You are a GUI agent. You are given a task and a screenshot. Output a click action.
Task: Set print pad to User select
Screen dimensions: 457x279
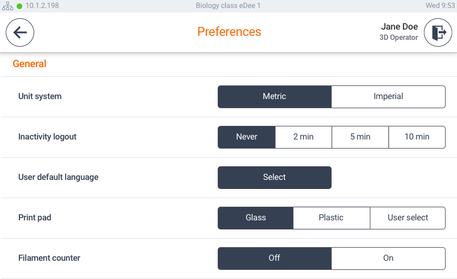[408, 218]
